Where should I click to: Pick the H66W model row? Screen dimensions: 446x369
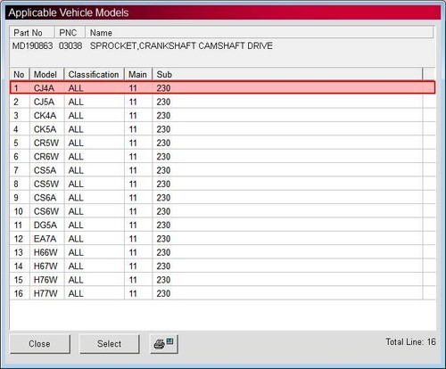[x=222, y=252]
